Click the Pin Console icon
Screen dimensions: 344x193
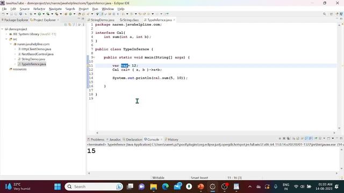click(316, 138)
